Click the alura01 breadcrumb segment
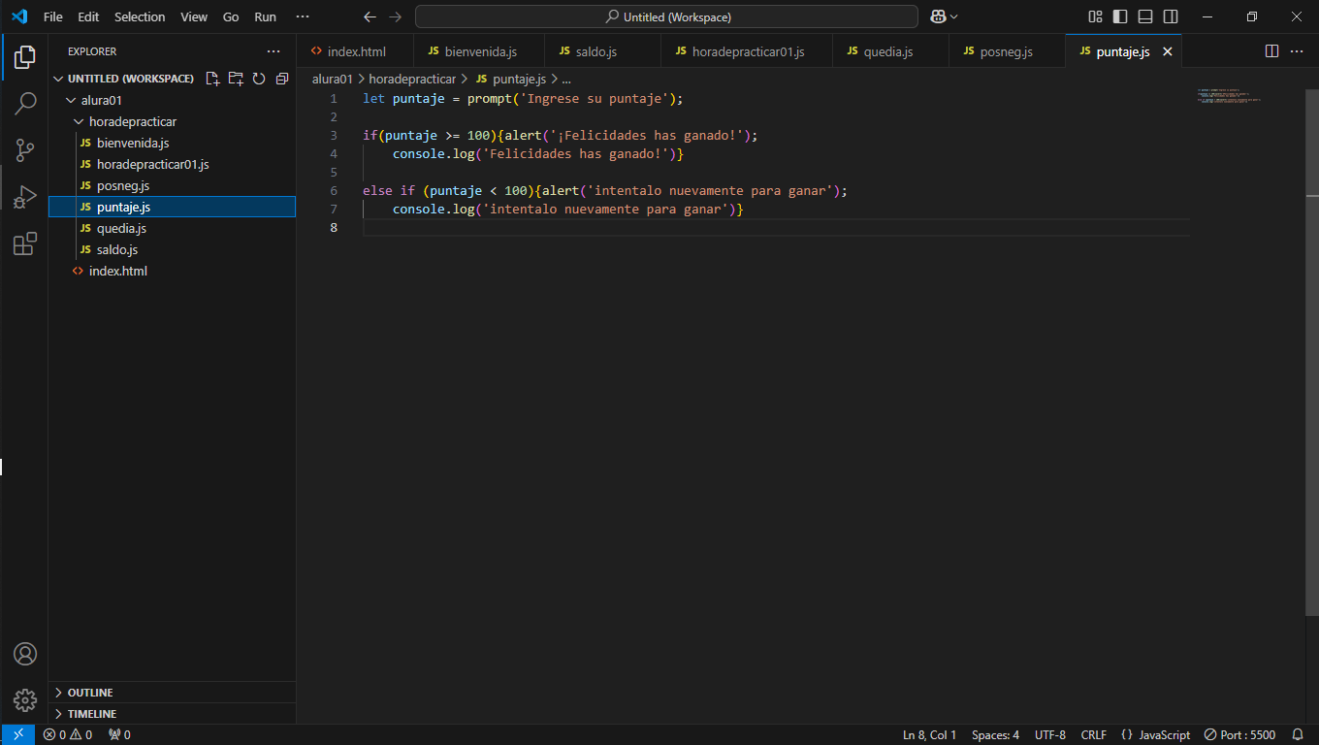Screen dimensions: 1319x745 point(333,79)
